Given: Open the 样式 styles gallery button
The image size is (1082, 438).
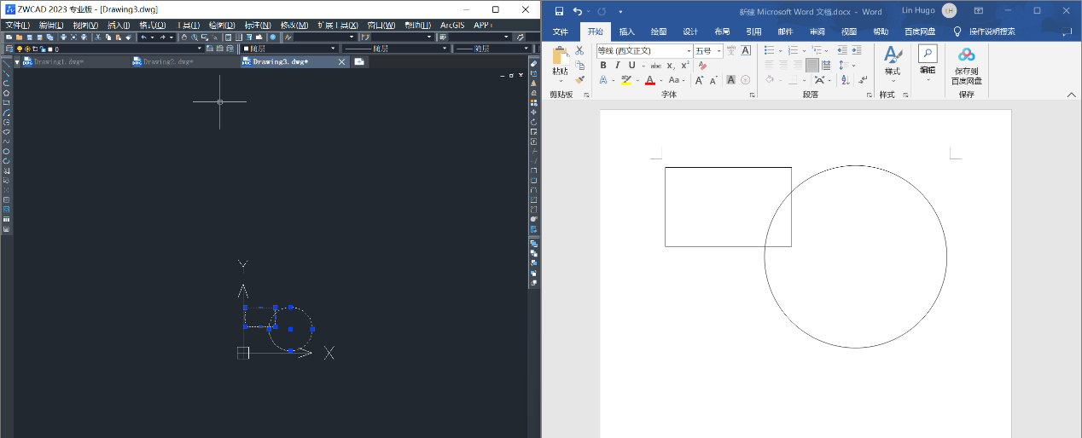Looking at the screenshot, I should pyautogui.click(x=893, y=61).
